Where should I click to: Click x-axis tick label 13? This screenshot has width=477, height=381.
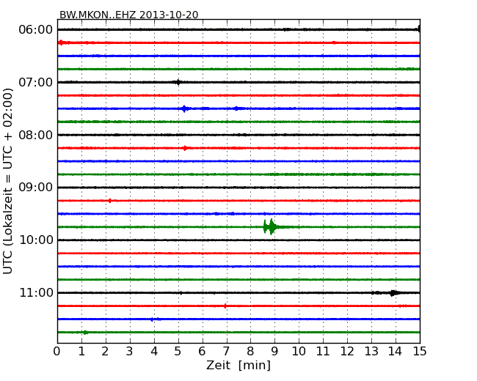(371, 352)
